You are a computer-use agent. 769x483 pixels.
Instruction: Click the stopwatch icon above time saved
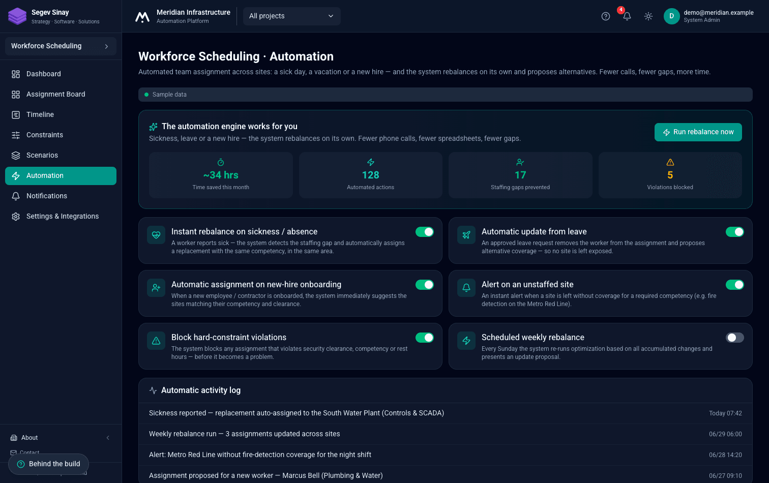click(x=221, y=162)
